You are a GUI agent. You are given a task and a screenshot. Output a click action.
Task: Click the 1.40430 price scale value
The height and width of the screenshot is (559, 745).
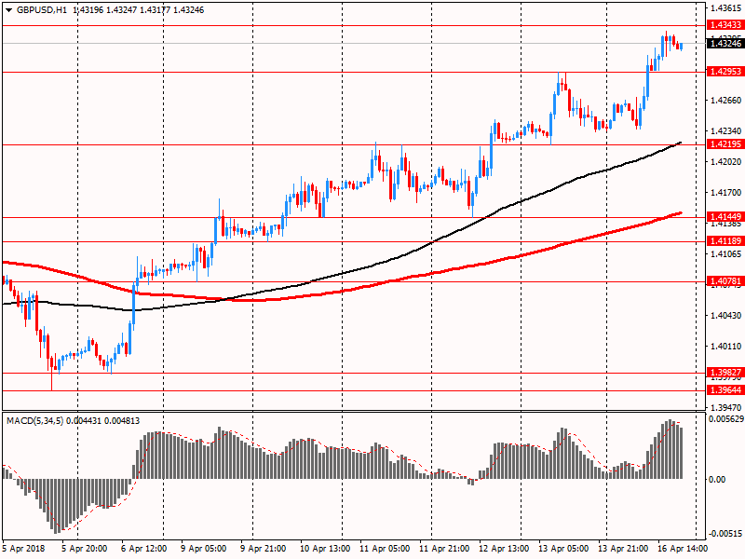coord(726,315)
